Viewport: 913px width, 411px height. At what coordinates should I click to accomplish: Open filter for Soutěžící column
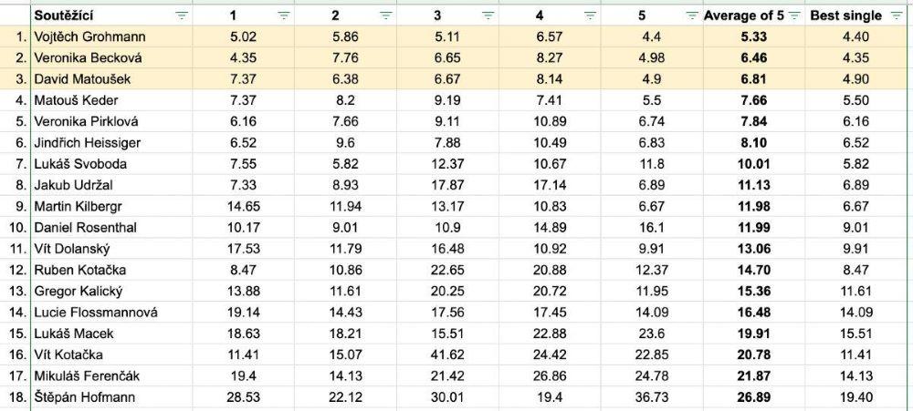click(182, 15)
